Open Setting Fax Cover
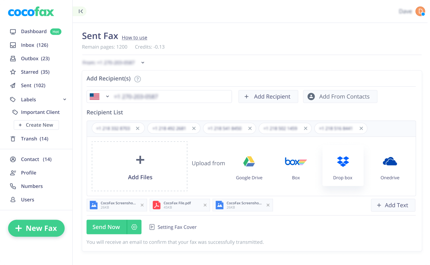This screenshot has width=430, height=265. pos(173,227)
